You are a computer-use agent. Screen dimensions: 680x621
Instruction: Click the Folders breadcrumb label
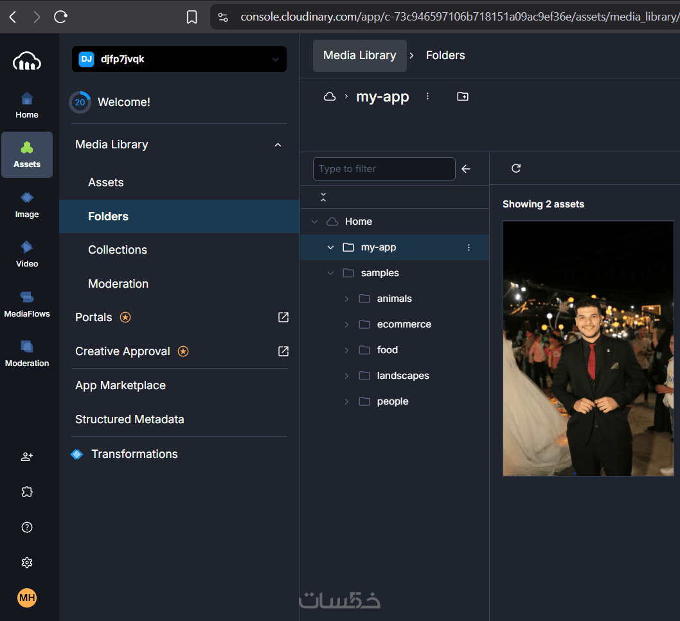[445, 55]
